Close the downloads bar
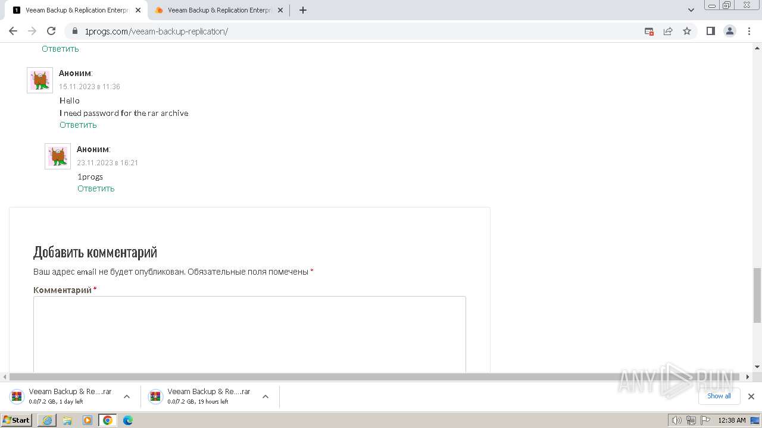The image size is (762, 428). pyautogui.click(x=751, y=396)
